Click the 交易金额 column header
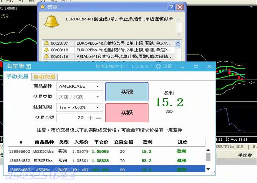The width and height of the screenshot is (257, 183). click(x=123, y=142)
